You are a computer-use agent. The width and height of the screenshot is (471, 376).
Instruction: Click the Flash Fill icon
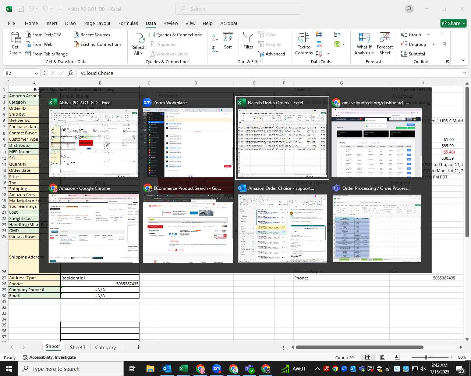[319, 35]
